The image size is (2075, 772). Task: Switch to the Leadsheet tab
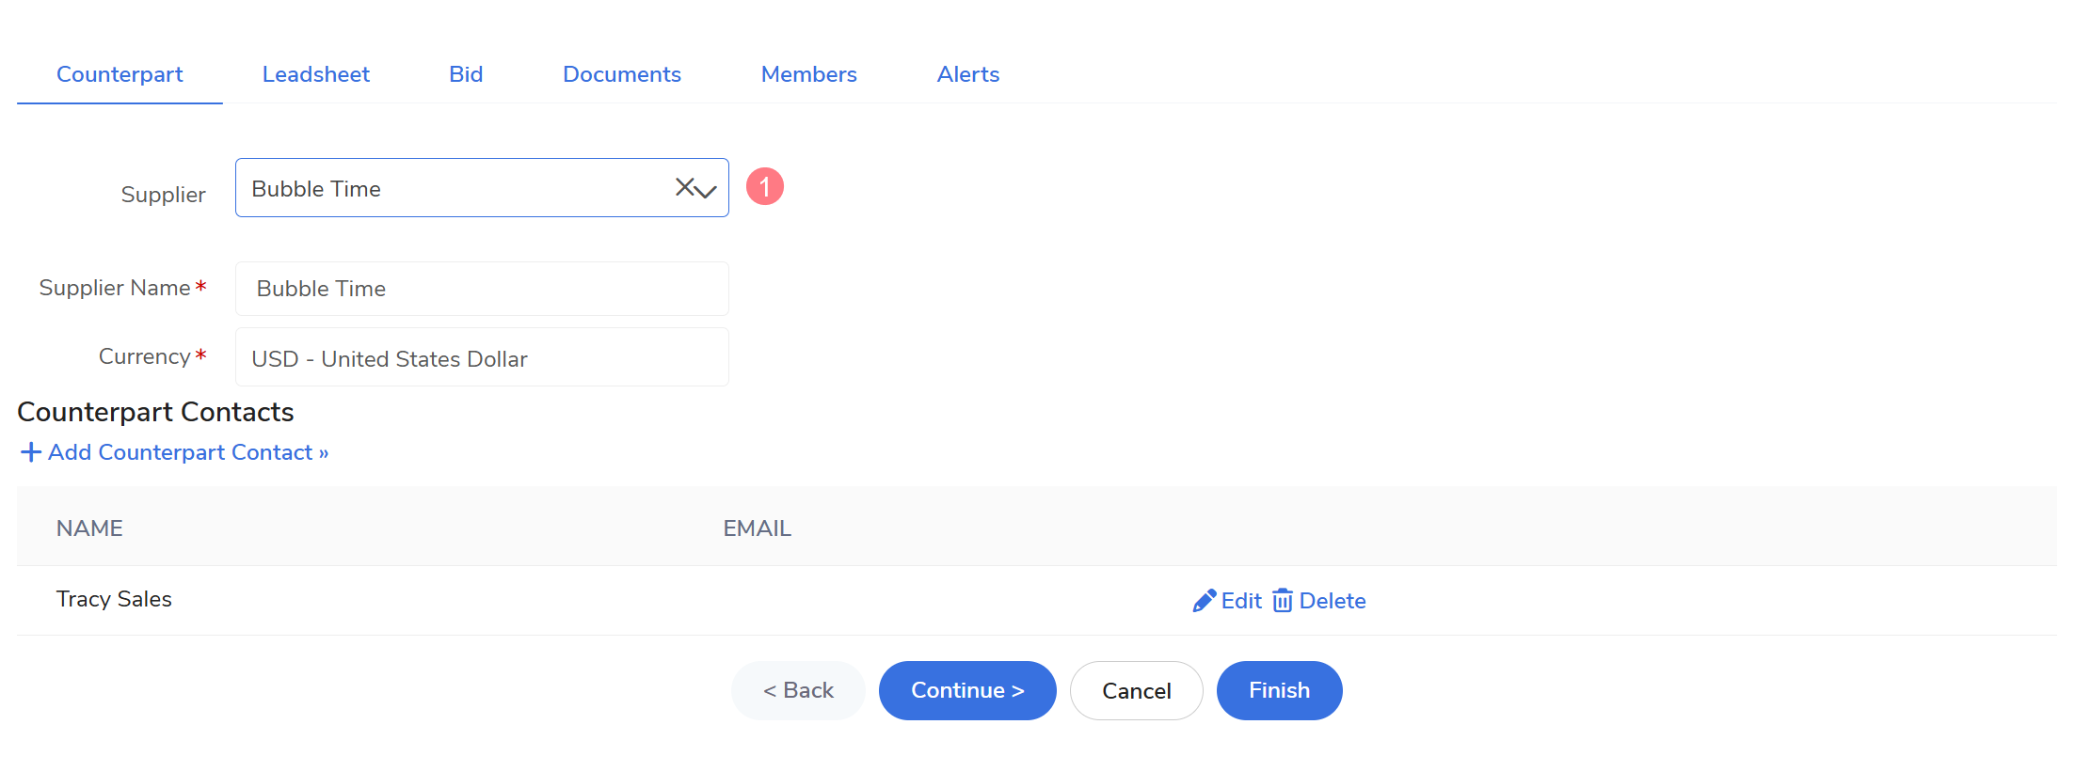click(x=316, y=74)
